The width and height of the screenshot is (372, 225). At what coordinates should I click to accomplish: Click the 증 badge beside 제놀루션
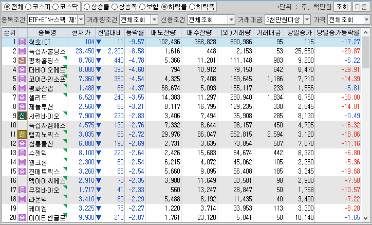pos(22,107)
